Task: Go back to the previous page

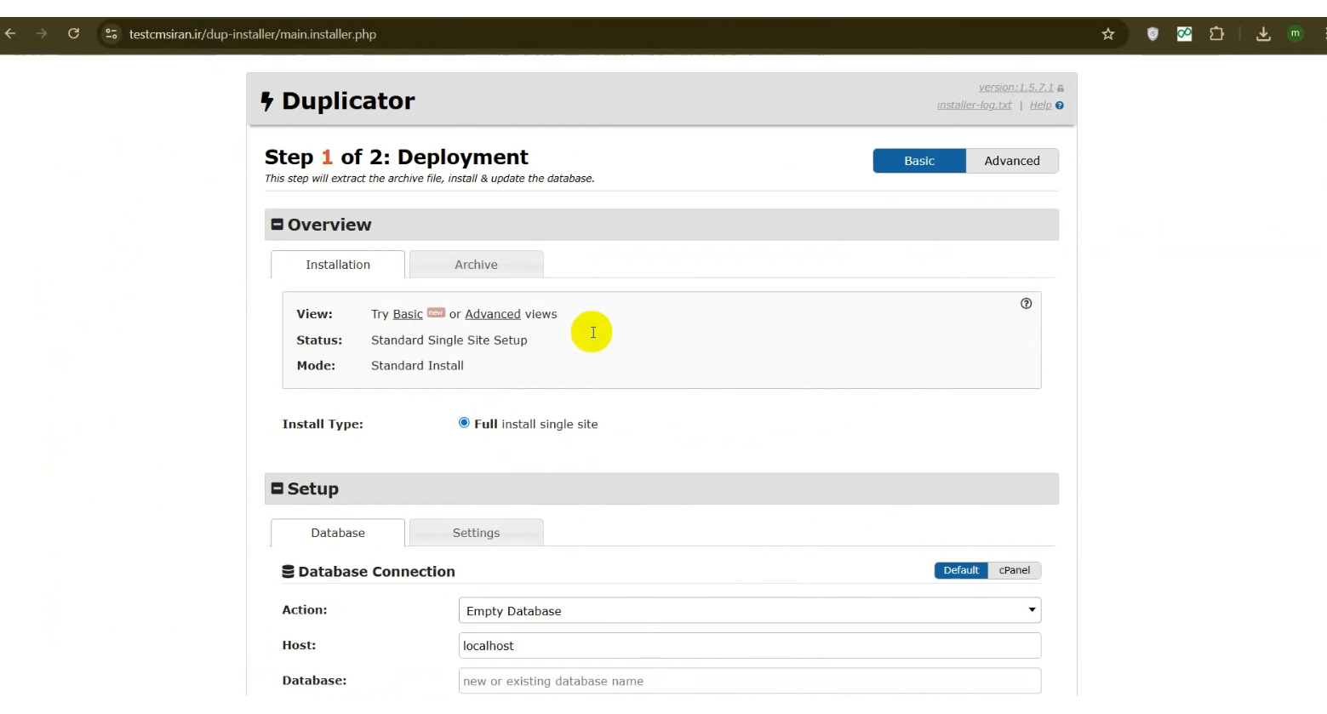Action: [10, 34]
